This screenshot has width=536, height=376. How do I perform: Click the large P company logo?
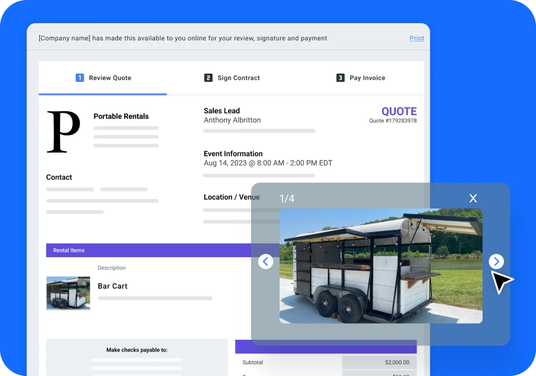(63, 132)
